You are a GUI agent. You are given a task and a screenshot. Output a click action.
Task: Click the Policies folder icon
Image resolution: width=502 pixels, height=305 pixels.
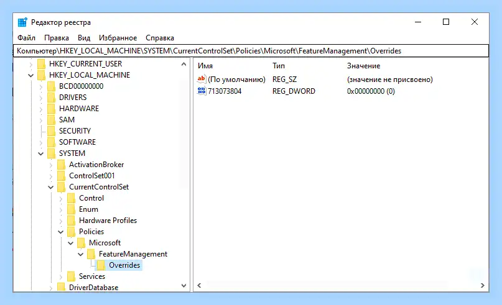click(x=71, y=232)
